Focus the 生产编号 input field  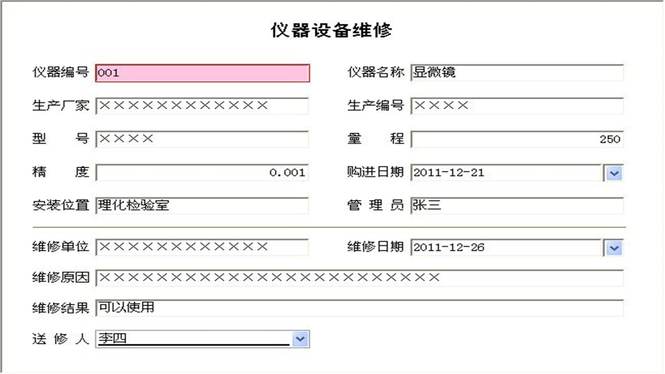517,106
